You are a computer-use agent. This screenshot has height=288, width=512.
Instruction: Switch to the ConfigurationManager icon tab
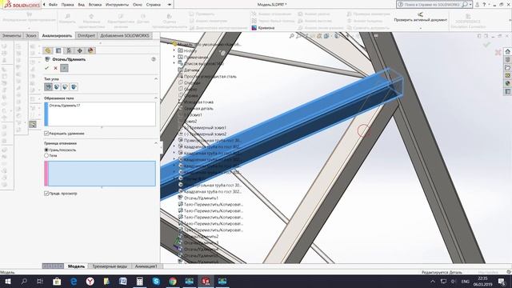[69, 50]
